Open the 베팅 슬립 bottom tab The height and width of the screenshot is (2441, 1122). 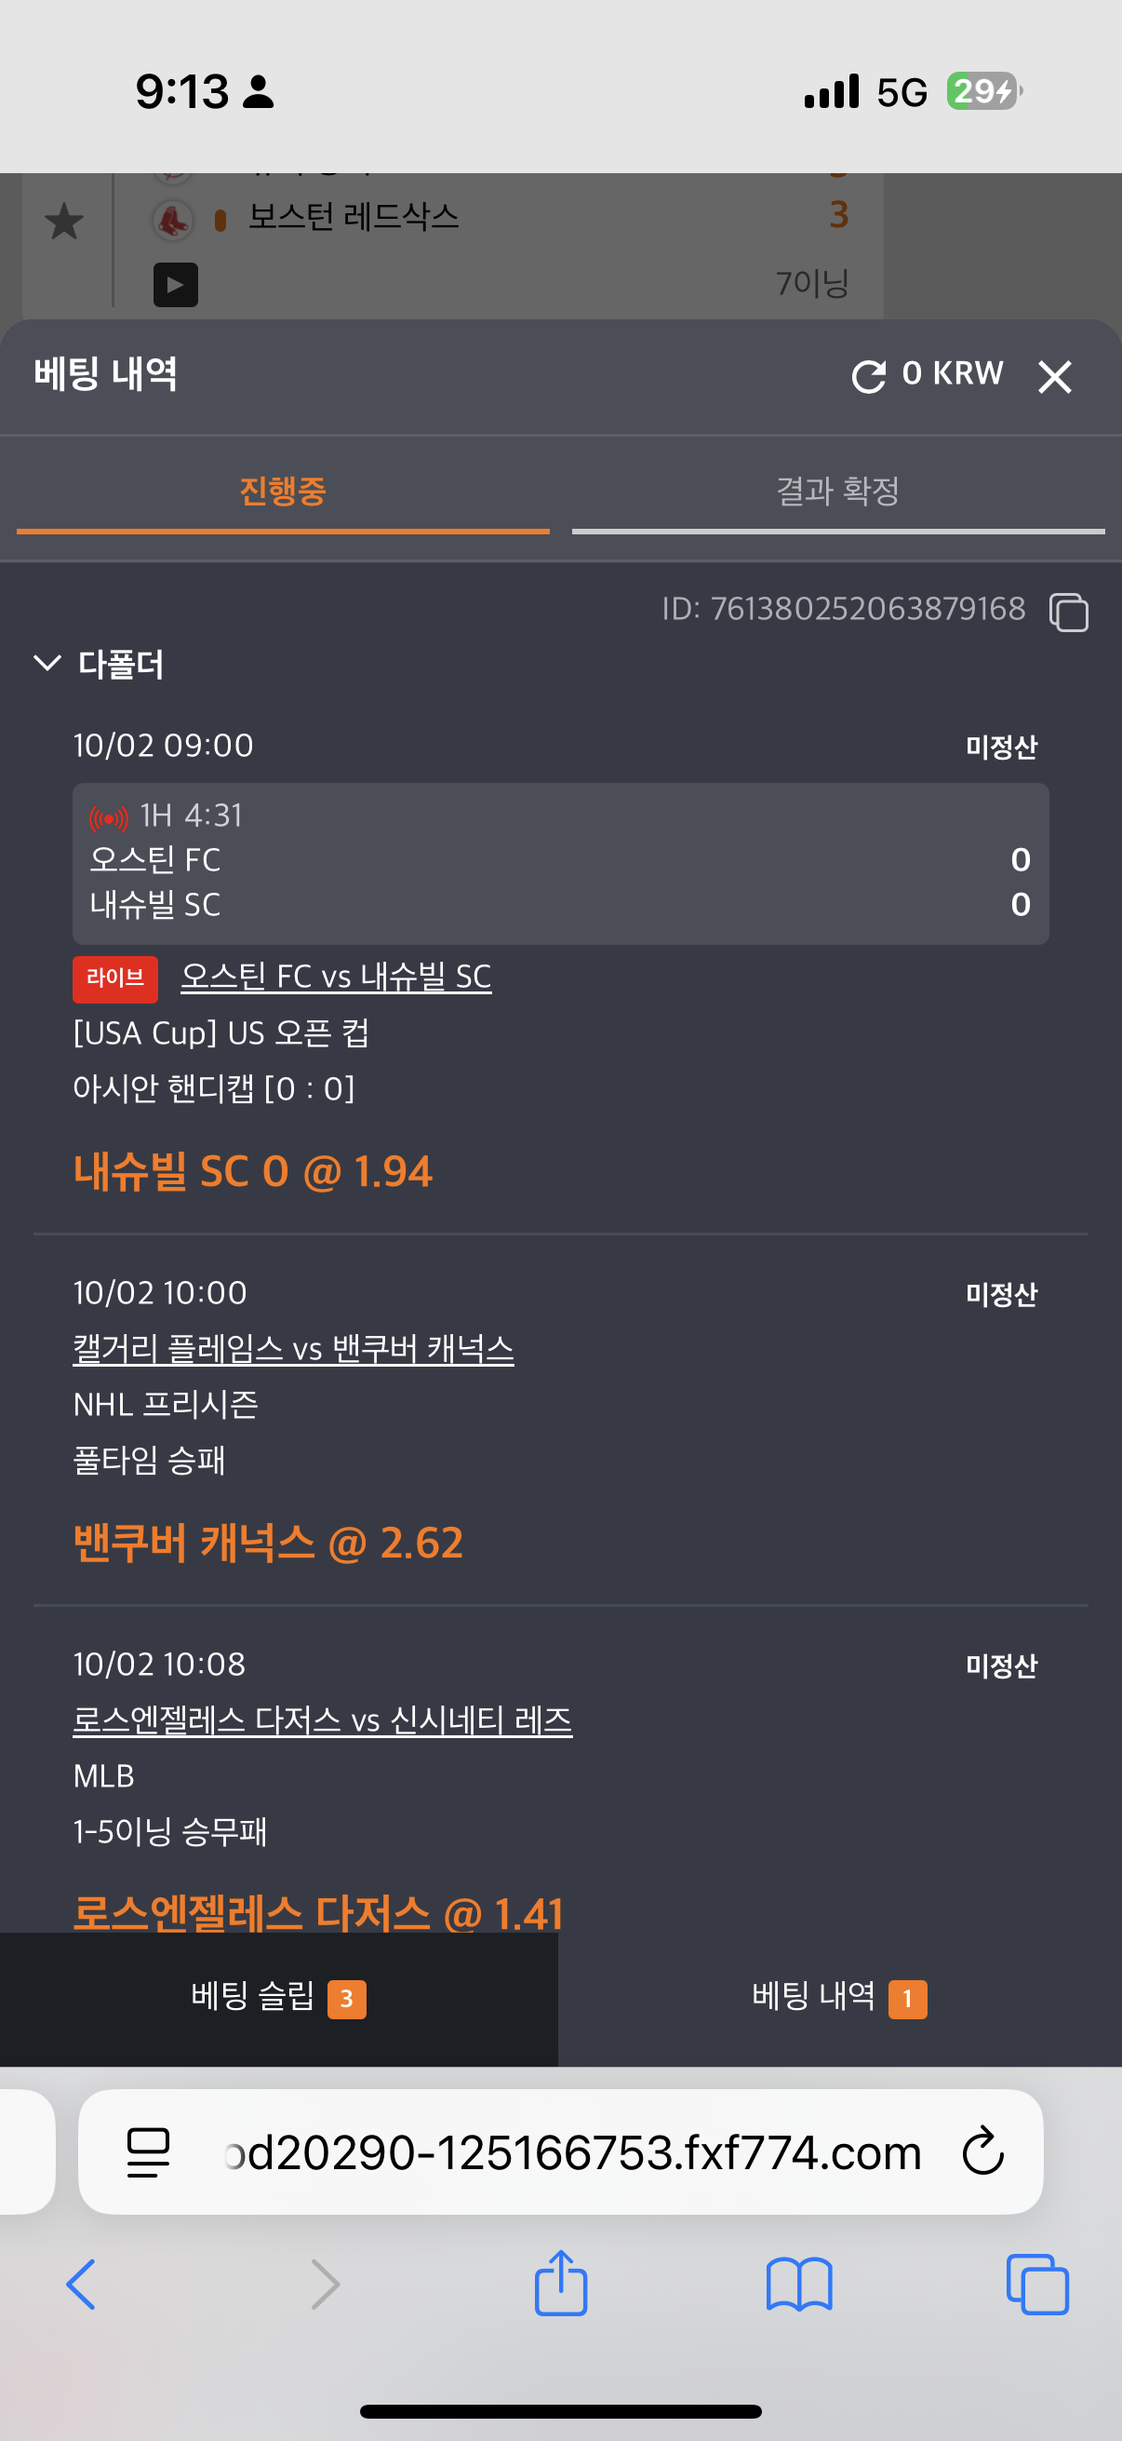click(x=278, y=1997)
